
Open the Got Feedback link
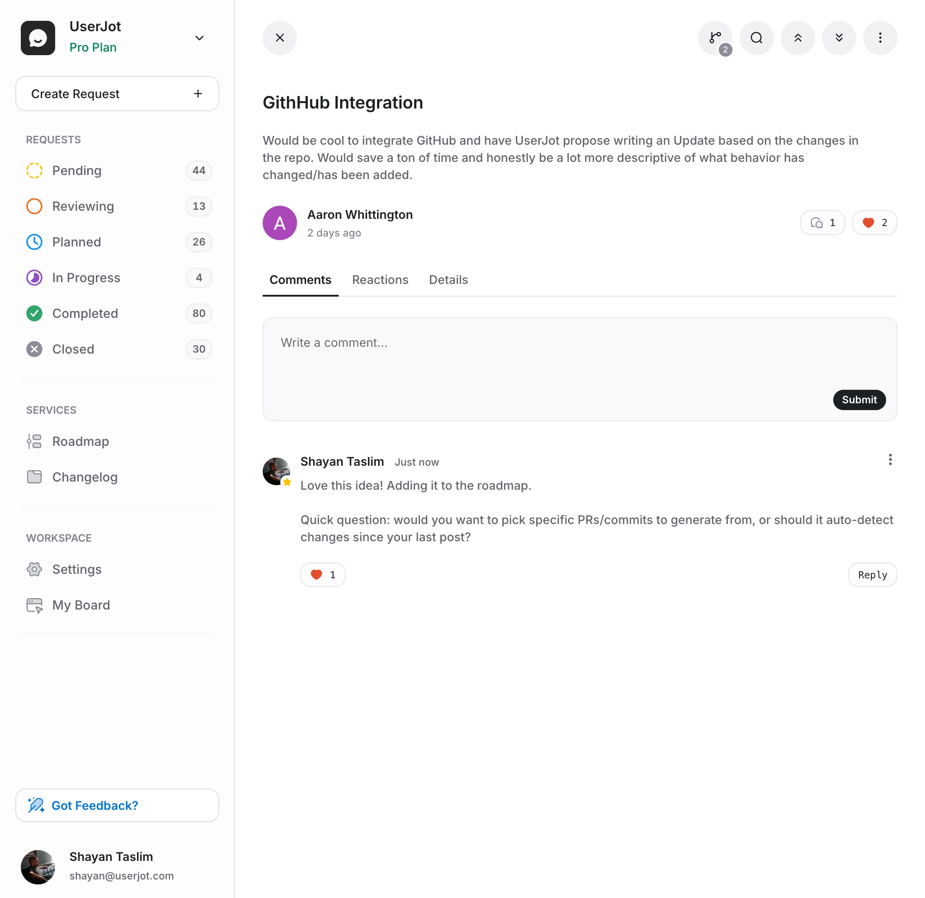pyautogui.click(x=117, y=805)
